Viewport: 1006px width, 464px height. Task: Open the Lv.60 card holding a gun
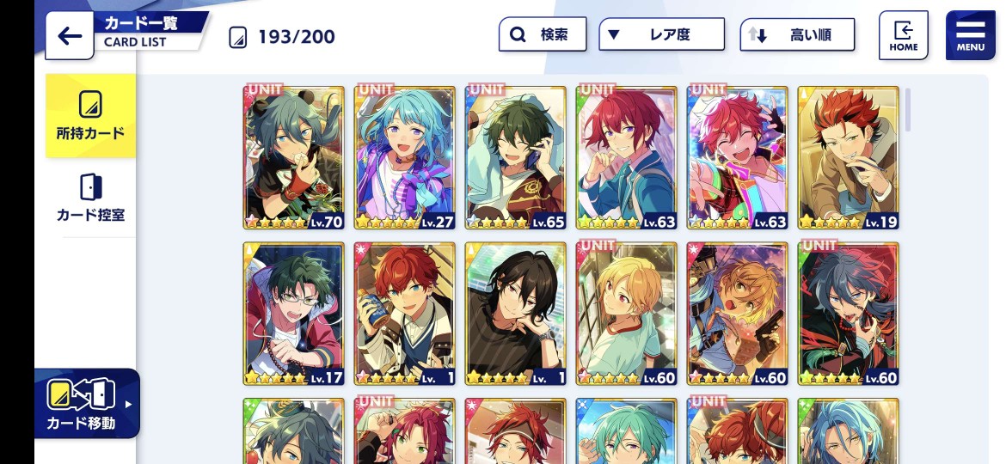(737, 314)
